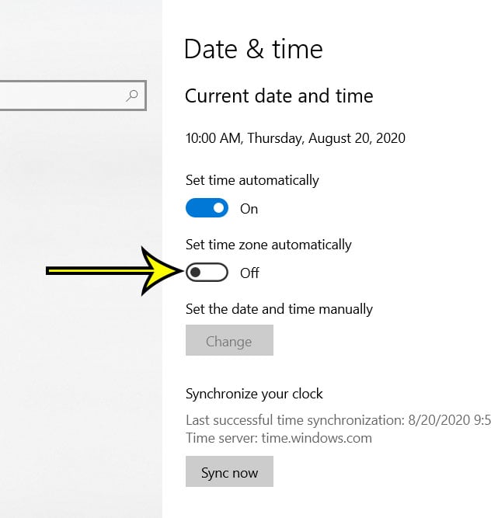
Task: Click the Time server: time.windows.com text
Action: (x=279, y=438)
